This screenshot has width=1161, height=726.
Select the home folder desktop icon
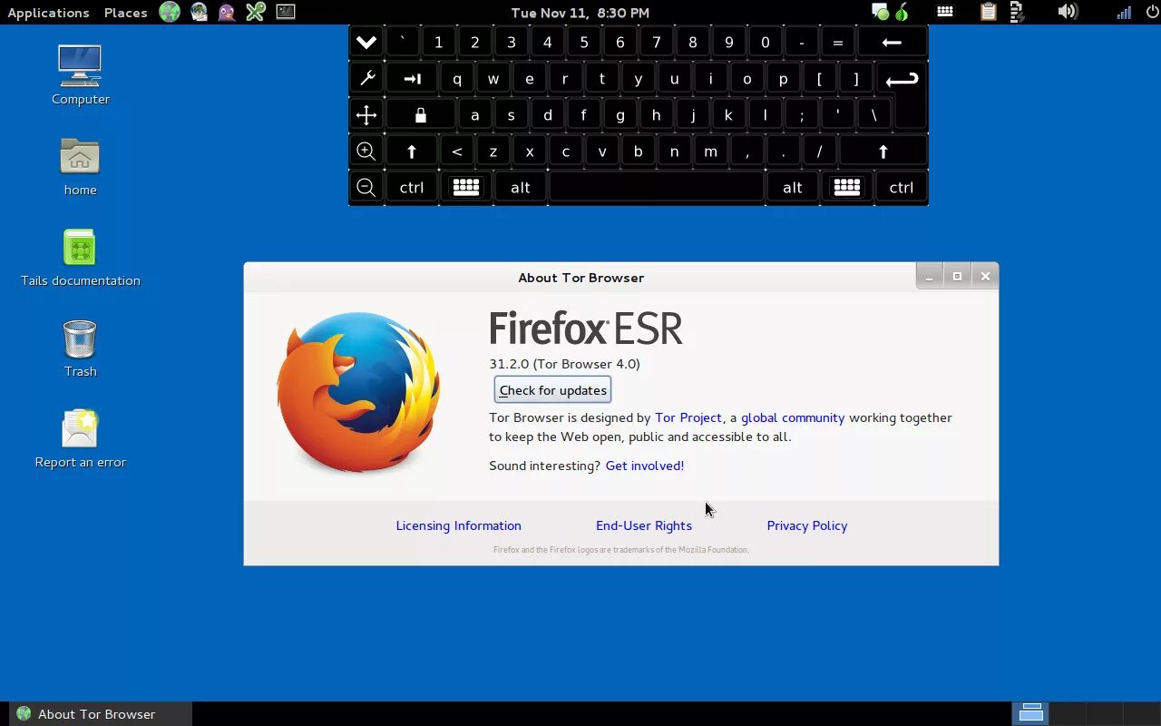(80, 166)
